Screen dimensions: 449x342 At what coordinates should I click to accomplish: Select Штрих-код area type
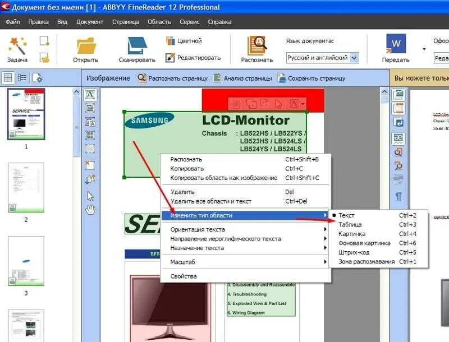[x=378, y=252]
